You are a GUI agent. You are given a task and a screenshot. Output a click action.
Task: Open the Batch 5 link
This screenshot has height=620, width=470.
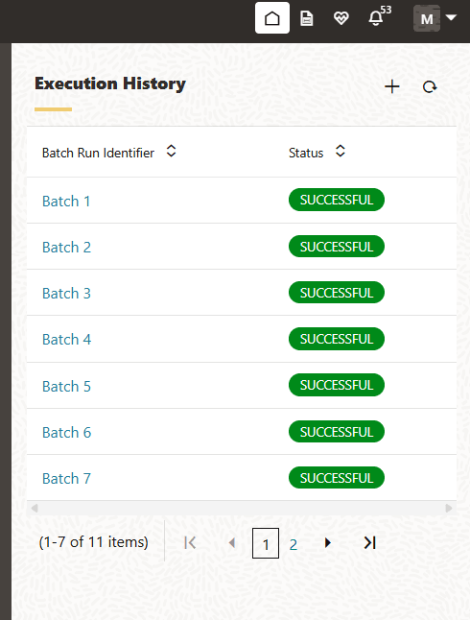pos(66,387)
